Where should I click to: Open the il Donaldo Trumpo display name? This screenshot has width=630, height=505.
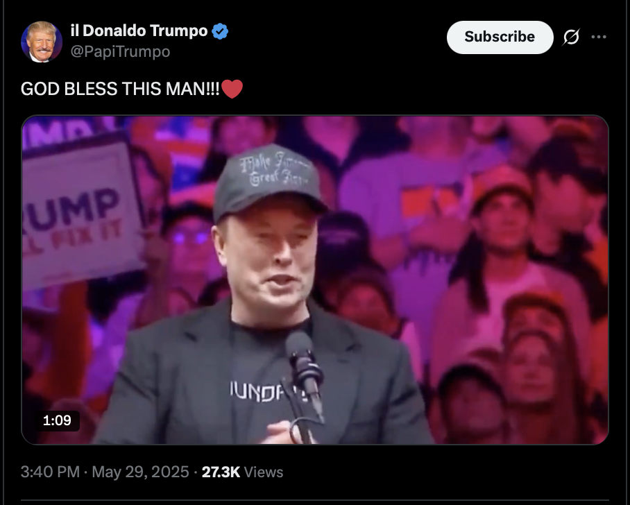[x=139, y=31]
